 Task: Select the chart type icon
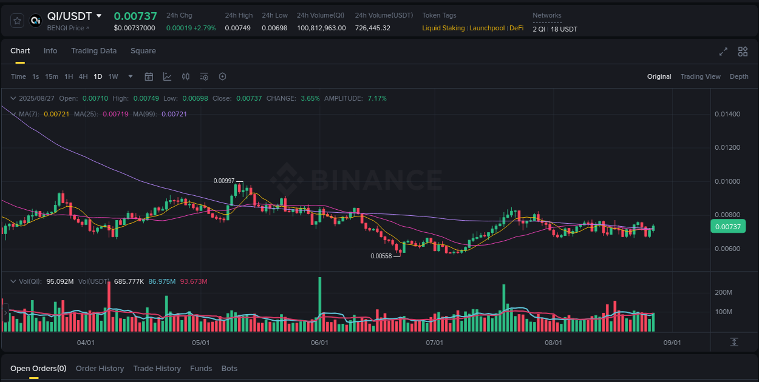click(167, 76)
